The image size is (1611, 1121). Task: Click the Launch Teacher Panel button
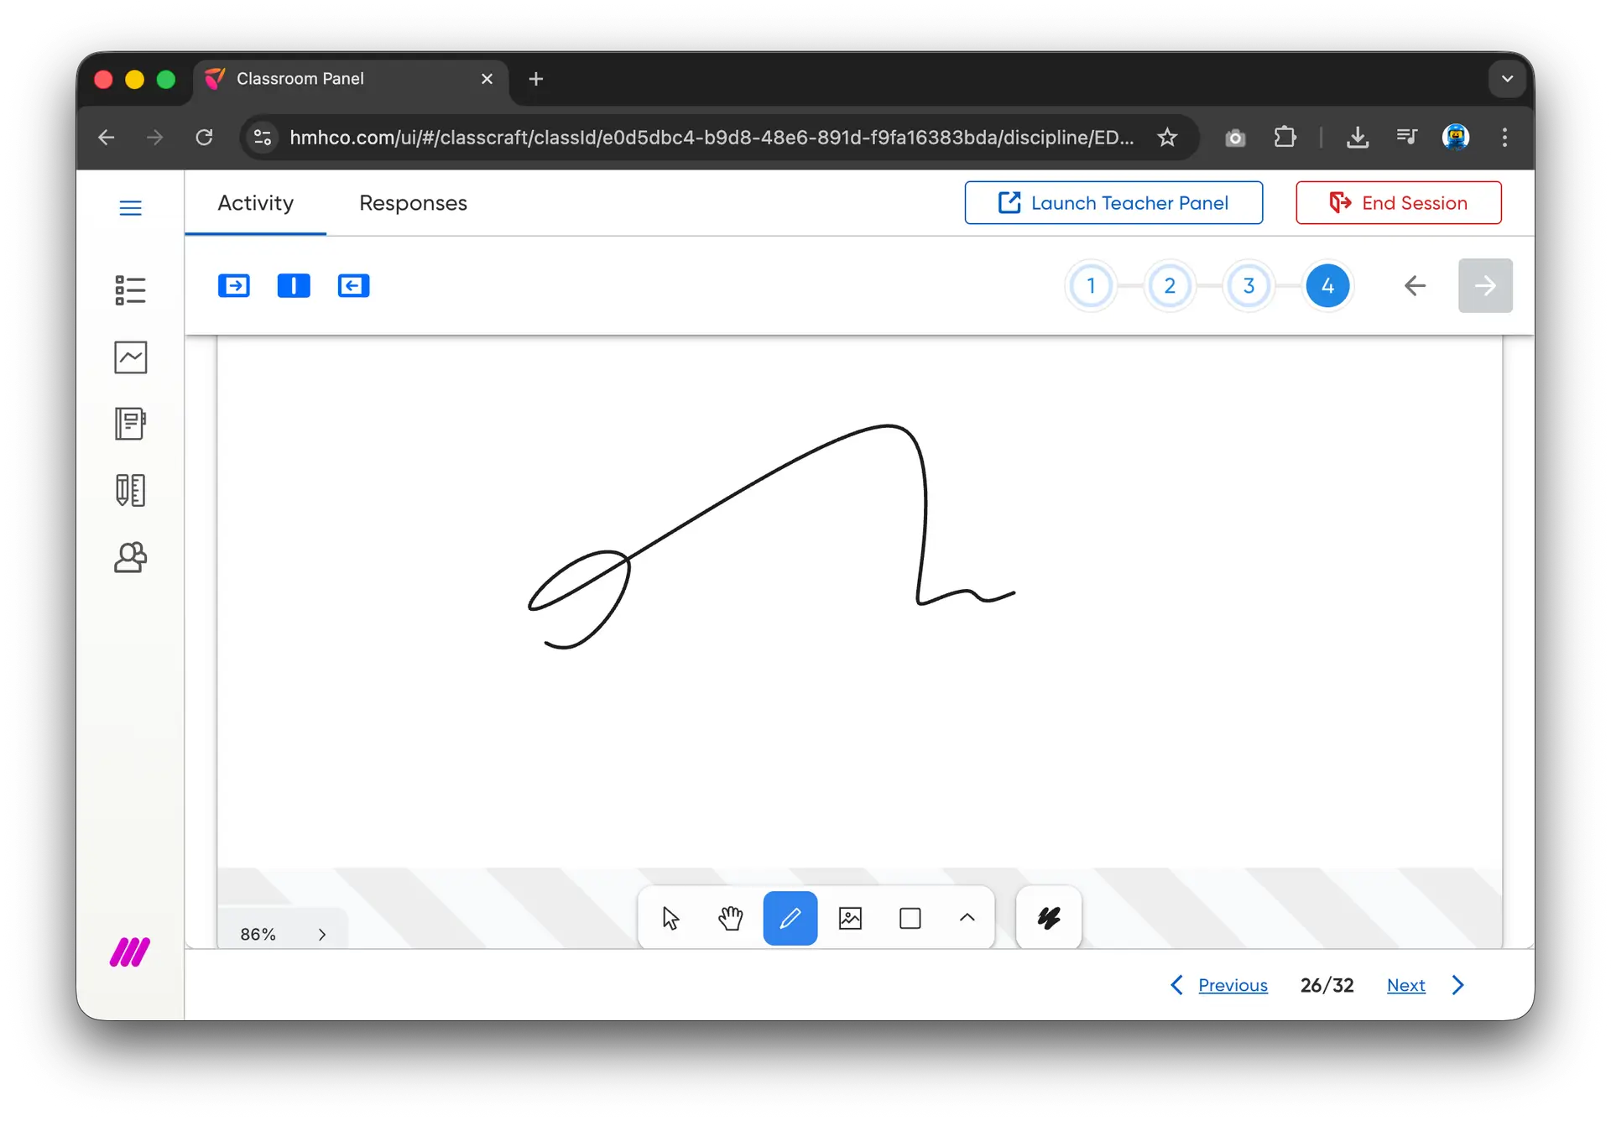(x=1113, y=203)
